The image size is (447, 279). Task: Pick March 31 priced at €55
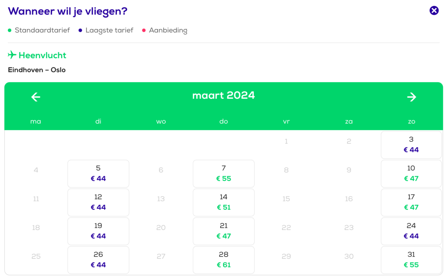point(411,260)
